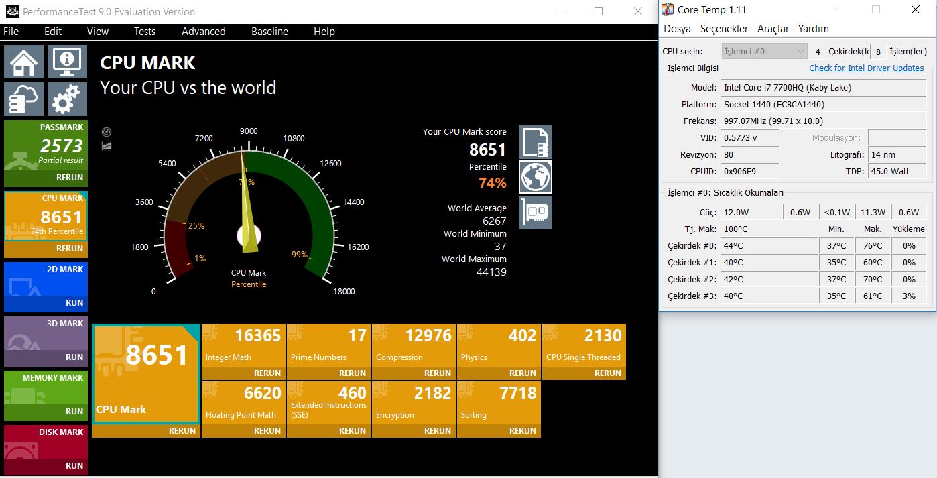Open the File menu
Image resolution: width=937 pixels, height=478 pixels.
pos(11,32)
